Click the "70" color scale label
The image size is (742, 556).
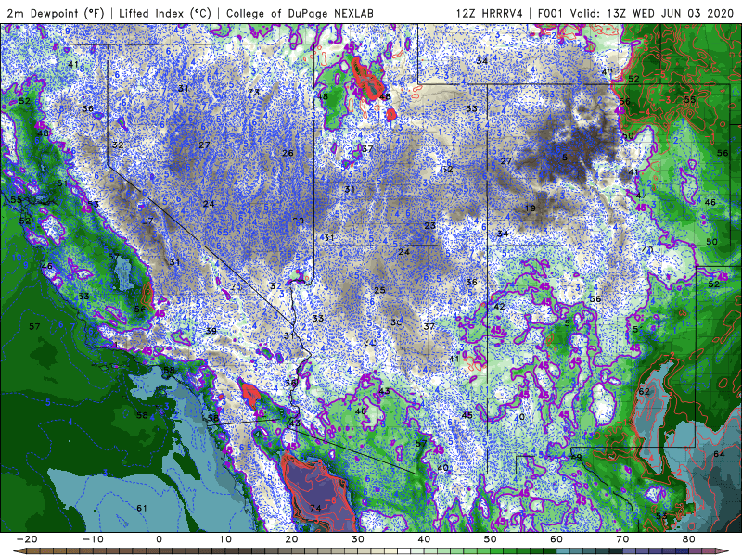tap(622, 539)
